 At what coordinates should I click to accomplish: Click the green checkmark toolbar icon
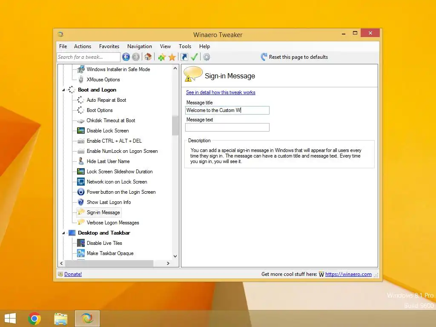(194, 57)
